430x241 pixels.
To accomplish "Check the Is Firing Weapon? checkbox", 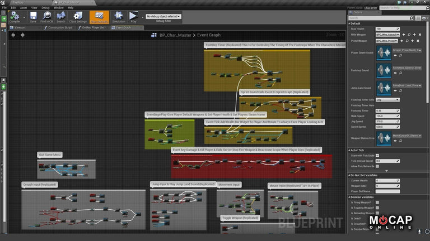I will click(377, 203).
